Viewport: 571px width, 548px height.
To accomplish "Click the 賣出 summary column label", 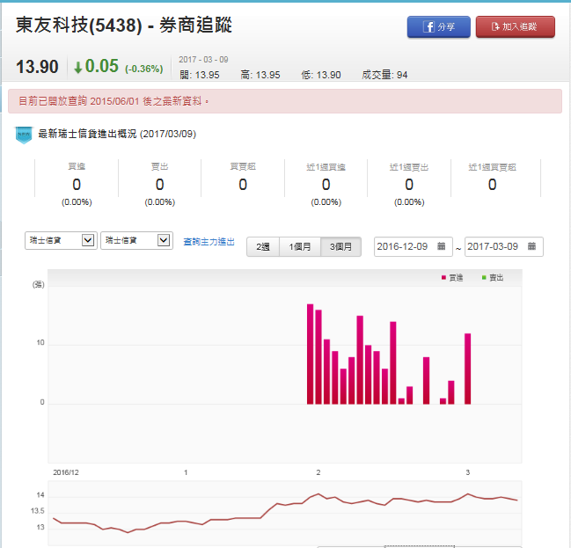I will [160, 167].
